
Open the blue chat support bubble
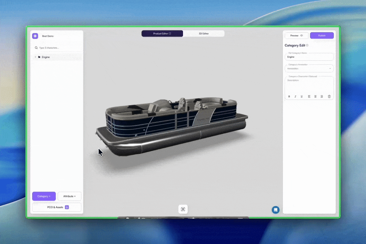276,210
